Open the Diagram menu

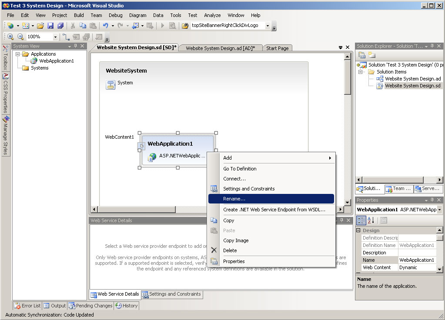click(137, 15)
